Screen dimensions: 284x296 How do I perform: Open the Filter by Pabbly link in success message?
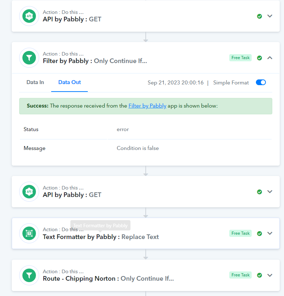pyautogui.click(x=147, y=106)
